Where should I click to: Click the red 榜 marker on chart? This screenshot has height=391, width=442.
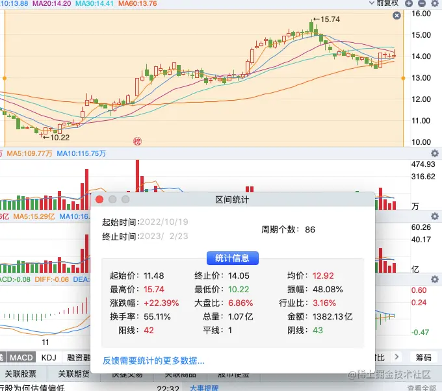(x=137, y=141)
